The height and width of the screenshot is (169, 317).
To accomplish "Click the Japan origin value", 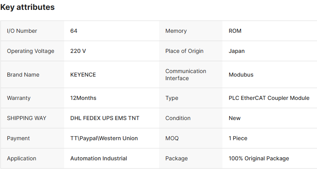I will tap(237, 51).
